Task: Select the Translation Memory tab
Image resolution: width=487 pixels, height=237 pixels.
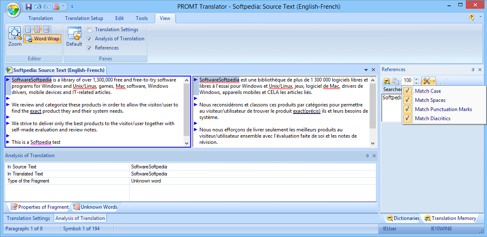Action: (450, 218)
